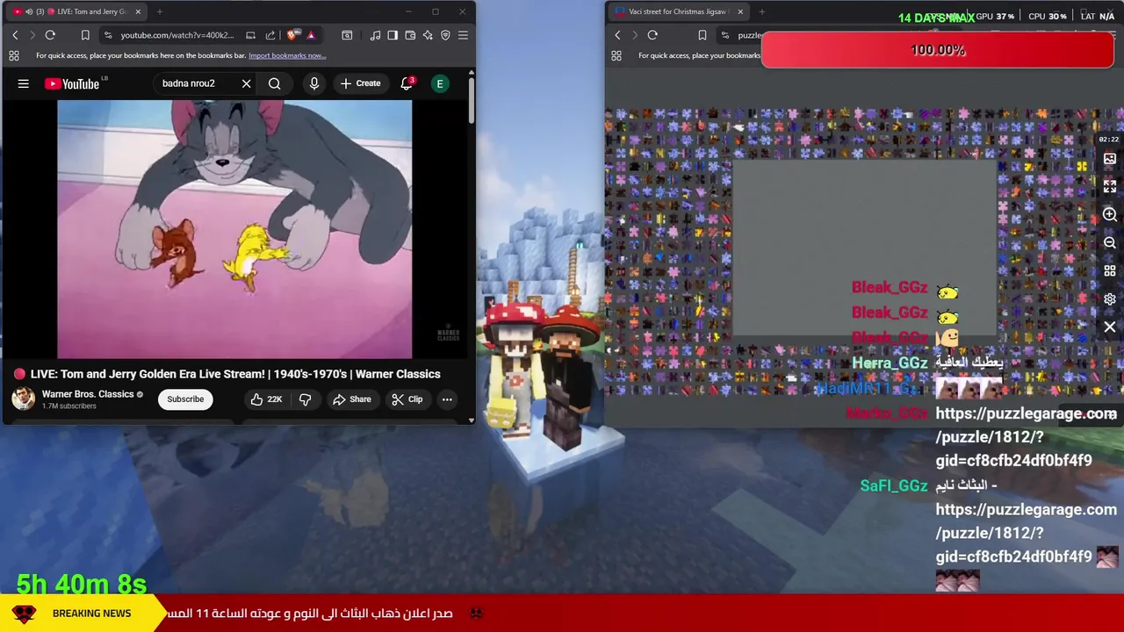Open jigsaw puzzle settings gear

(1110, 299)
